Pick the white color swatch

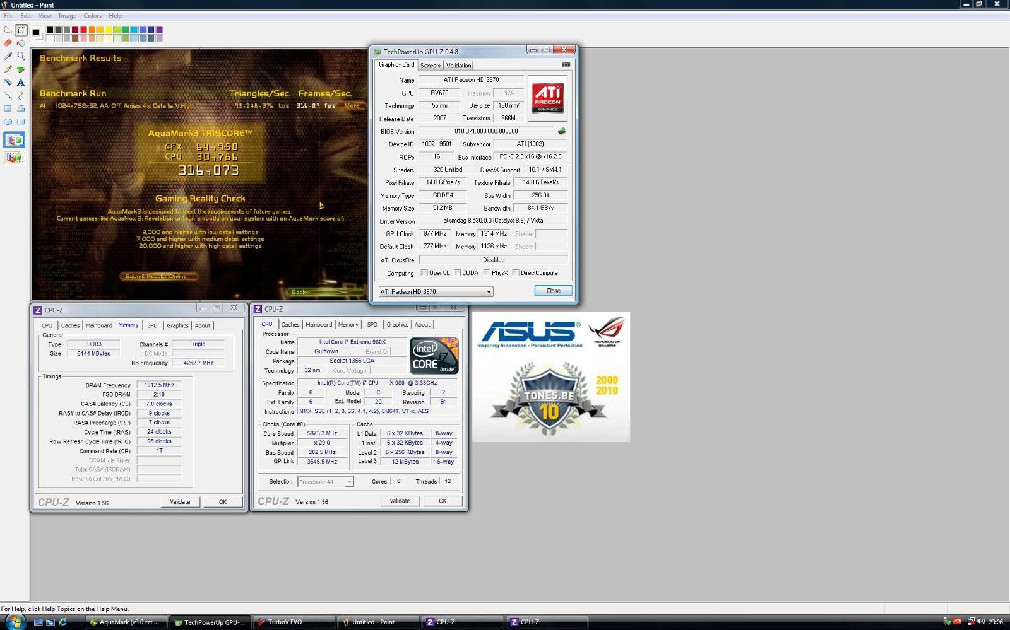tap(50, 38)
